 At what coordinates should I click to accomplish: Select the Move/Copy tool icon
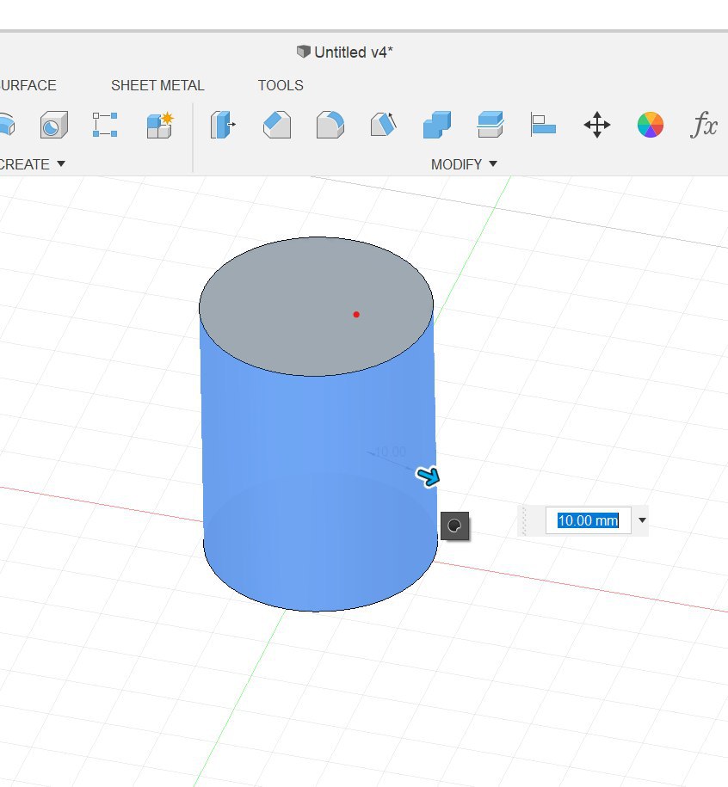click(597, 125)
